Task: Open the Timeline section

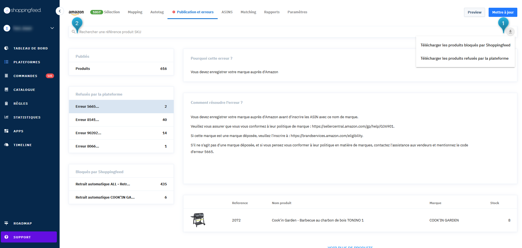Action: [x=23, y=145]
